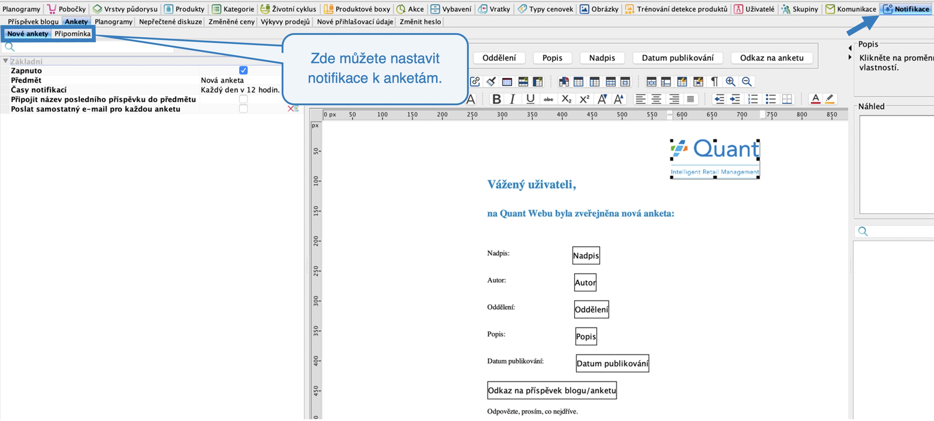Collapse the Základní section
Screen dimensions: 934x421
pyautogui.click(x=5, y=61)
